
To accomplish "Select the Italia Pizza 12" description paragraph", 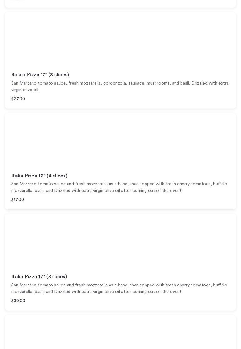I will [x=119, y=184].
